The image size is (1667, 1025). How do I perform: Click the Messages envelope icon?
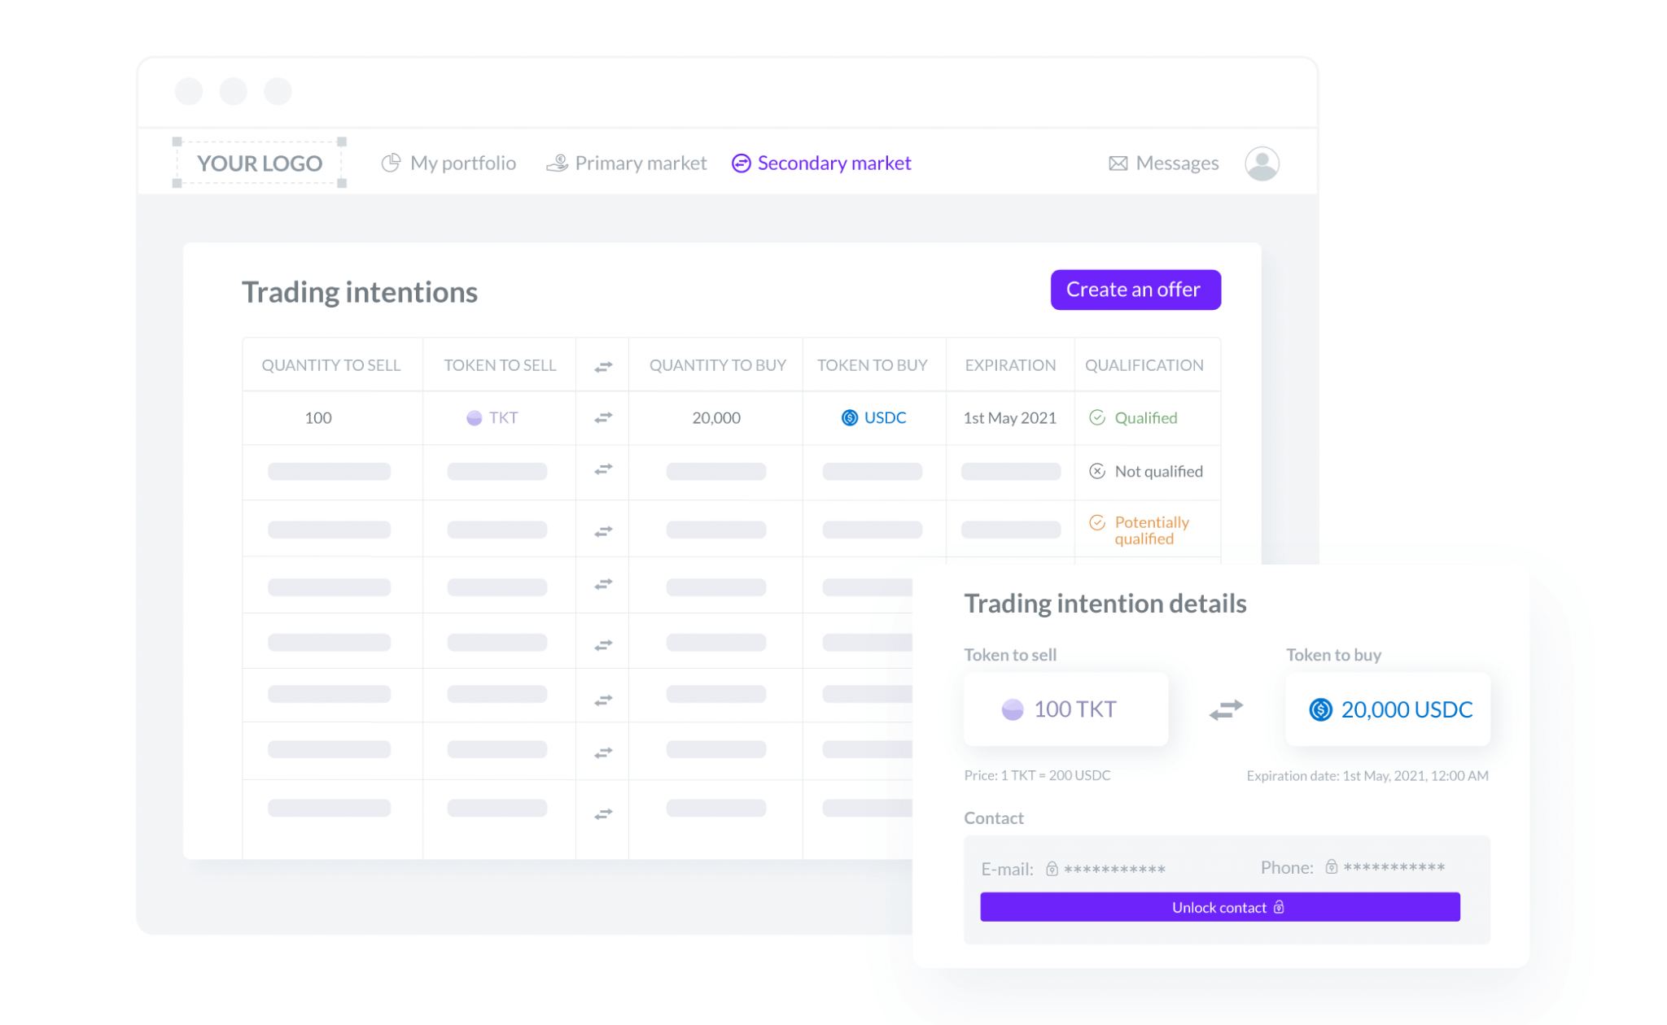[1118, 164]
